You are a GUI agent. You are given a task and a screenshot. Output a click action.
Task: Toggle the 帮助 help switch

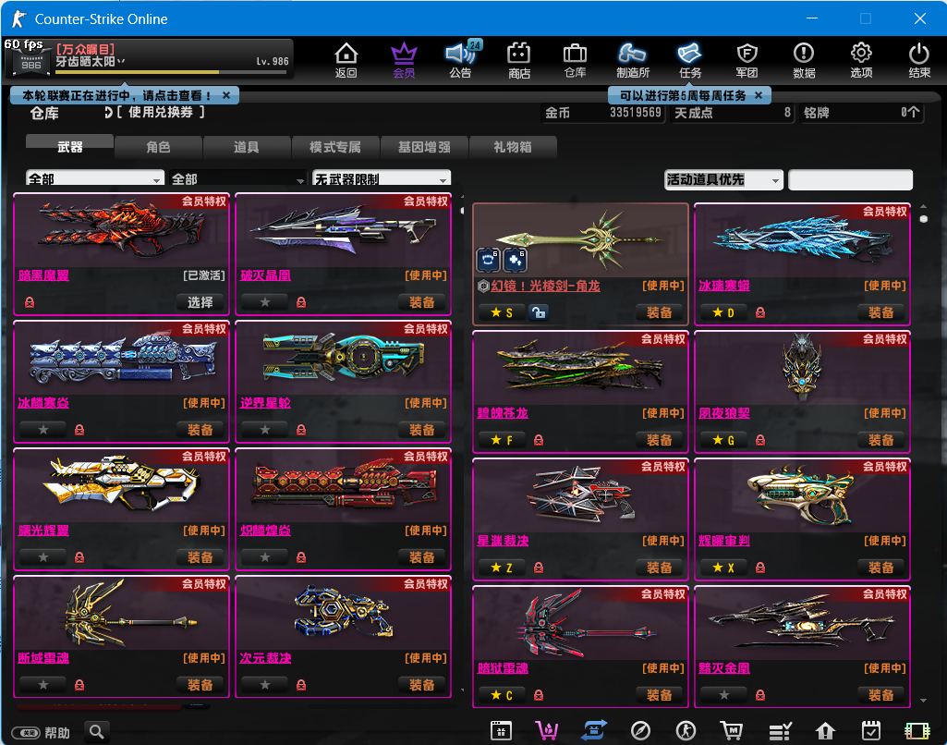27,733
